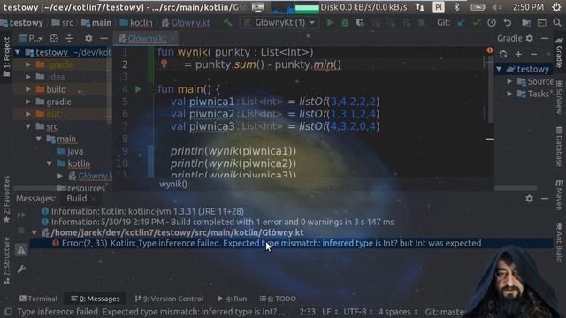Open the Run tool window tab

pos(233,299)
